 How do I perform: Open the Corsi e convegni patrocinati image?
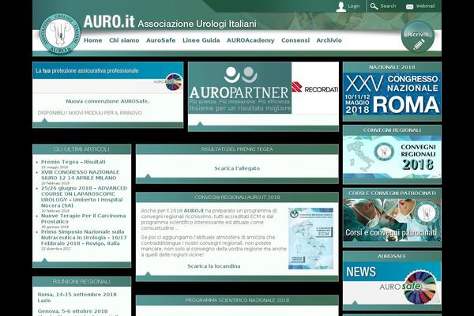[392, 220]
